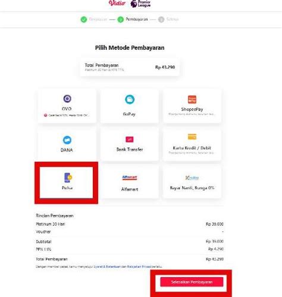This screenshot has height=297, width=282.
Task: Choose the Kartu Kredit / Debit card icon
Action: tap(192, 137)
